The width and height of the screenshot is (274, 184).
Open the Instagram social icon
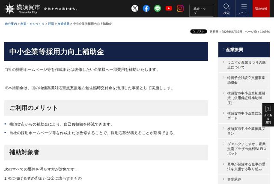click(x=180, y=9)
